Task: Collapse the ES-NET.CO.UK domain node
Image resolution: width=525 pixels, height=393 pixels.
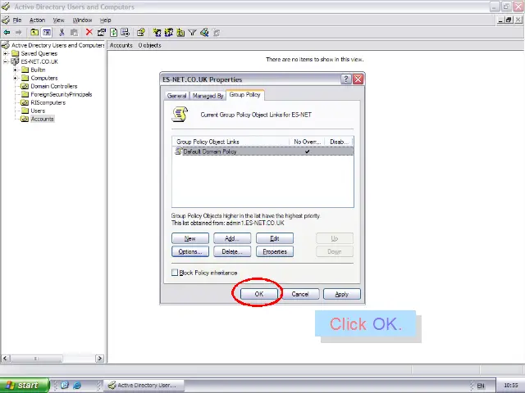Action: pos(6,61)
